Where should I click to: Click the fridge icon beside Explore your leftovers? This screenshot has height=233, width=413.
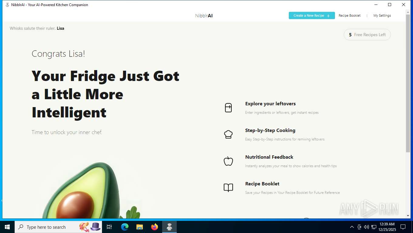click(228, 108)
